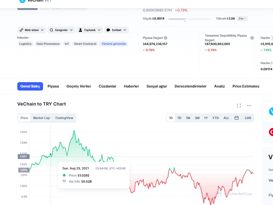This screenshot has height=205, width=273.
Task: Select the Price chart mode
Action: 24,118
